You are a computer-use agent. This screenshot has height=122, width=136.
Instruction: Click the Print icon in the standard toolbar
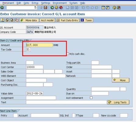tap(68, 8)
